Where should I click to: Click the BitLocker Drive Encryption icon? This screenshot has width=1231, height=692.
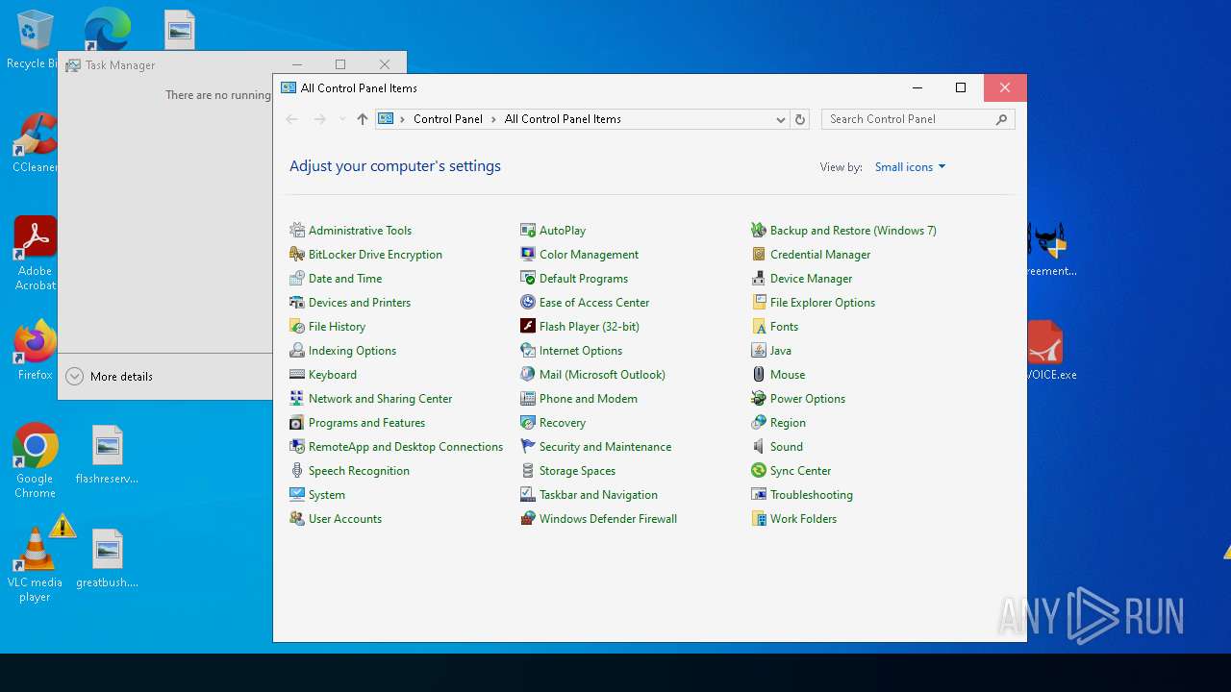click(297, 255)
